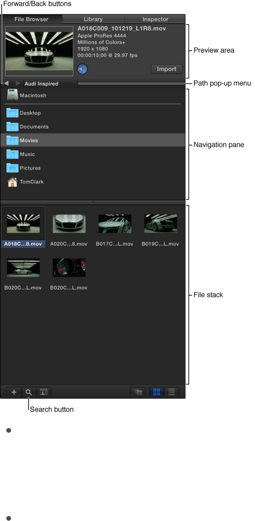Image resolution: width=255 pixels, height=521 pixels.
Task: Click the 00:00:10;00 @ 29.97 fps text
Action: 107,55
